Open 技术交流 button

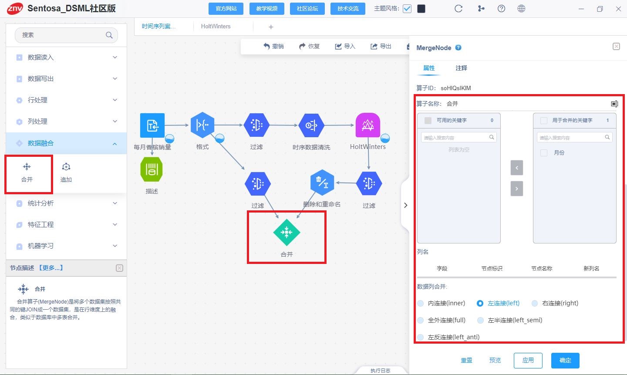tap(348, 9)
